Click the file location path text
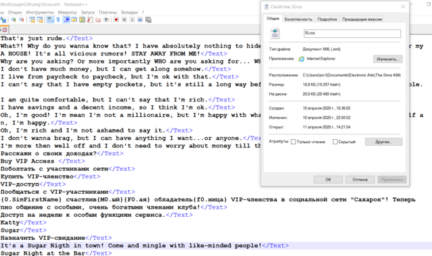432x256 pixels. pyautogui.click(x=352, y=75)
